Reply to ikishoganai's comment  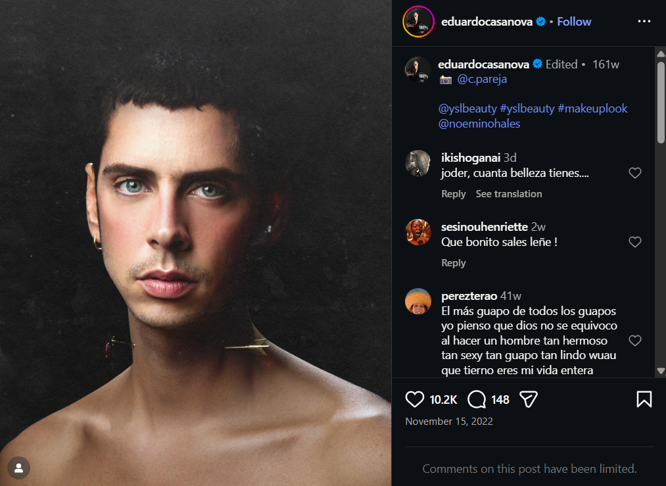point(453,194)
